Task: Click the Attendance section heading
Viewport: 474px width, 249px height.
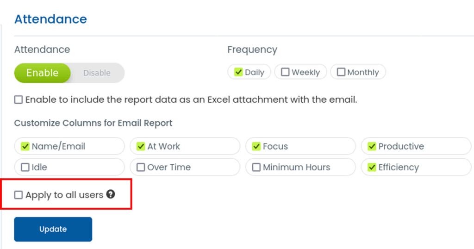Action: point(50,19)
